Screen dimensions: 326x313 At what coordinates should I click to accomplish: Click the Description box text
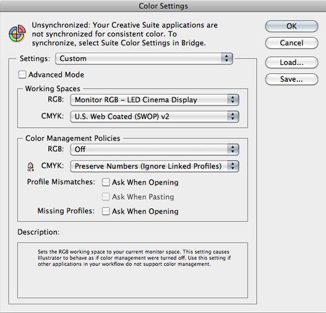click(134, 258)
